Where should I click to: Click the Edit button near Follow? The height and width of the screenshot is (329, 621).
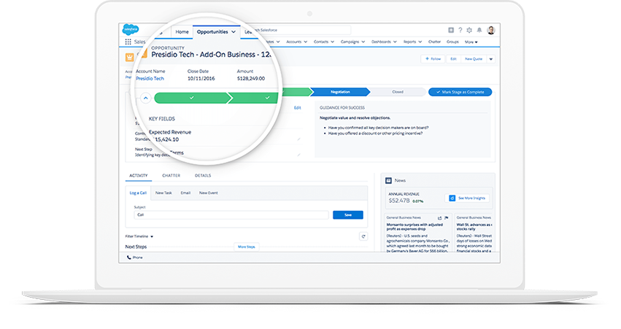(x=453, y=59)
